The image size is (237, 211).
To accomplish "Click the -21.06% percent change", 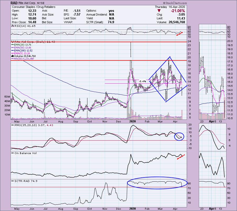I will tap(178, 11).
